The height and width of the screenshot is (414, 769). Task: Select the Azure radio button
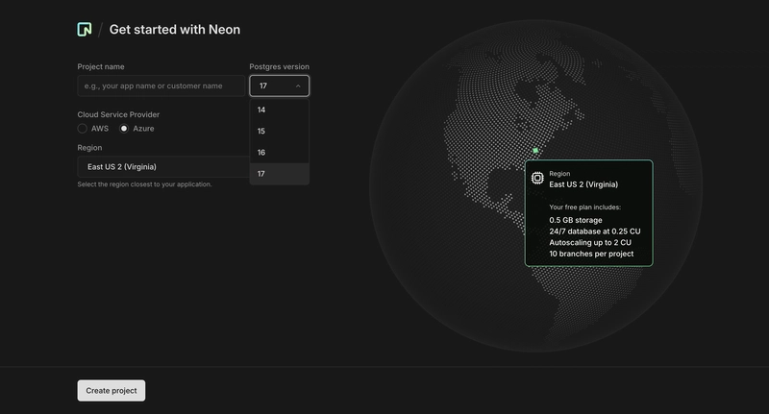[124, 129]
